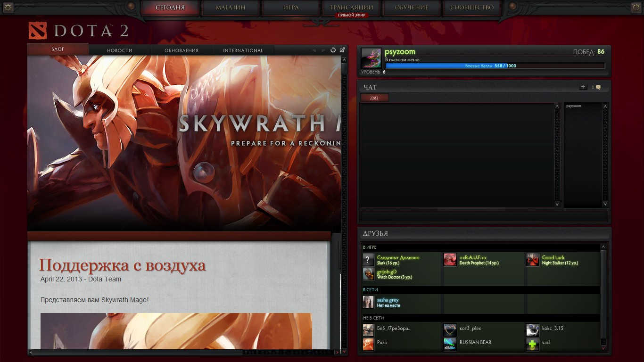This screenshot has width=644, height=362.
Task: Switch to the Новости sub-tab
Action: tap(120, 50)
